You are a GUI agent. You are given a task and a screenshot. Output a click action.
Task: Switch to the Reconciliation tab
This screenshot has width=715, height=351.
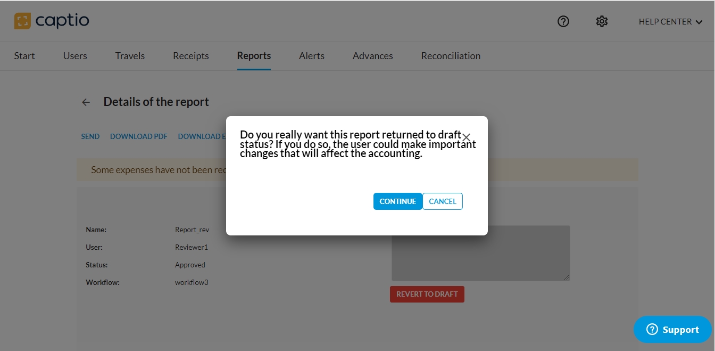pos(451,56)
